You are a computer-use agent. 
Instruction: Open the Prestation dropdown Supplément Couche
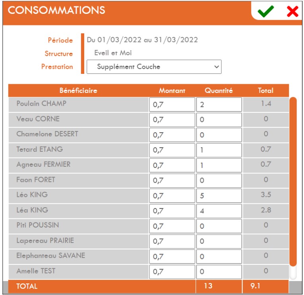tap(154, 67)
